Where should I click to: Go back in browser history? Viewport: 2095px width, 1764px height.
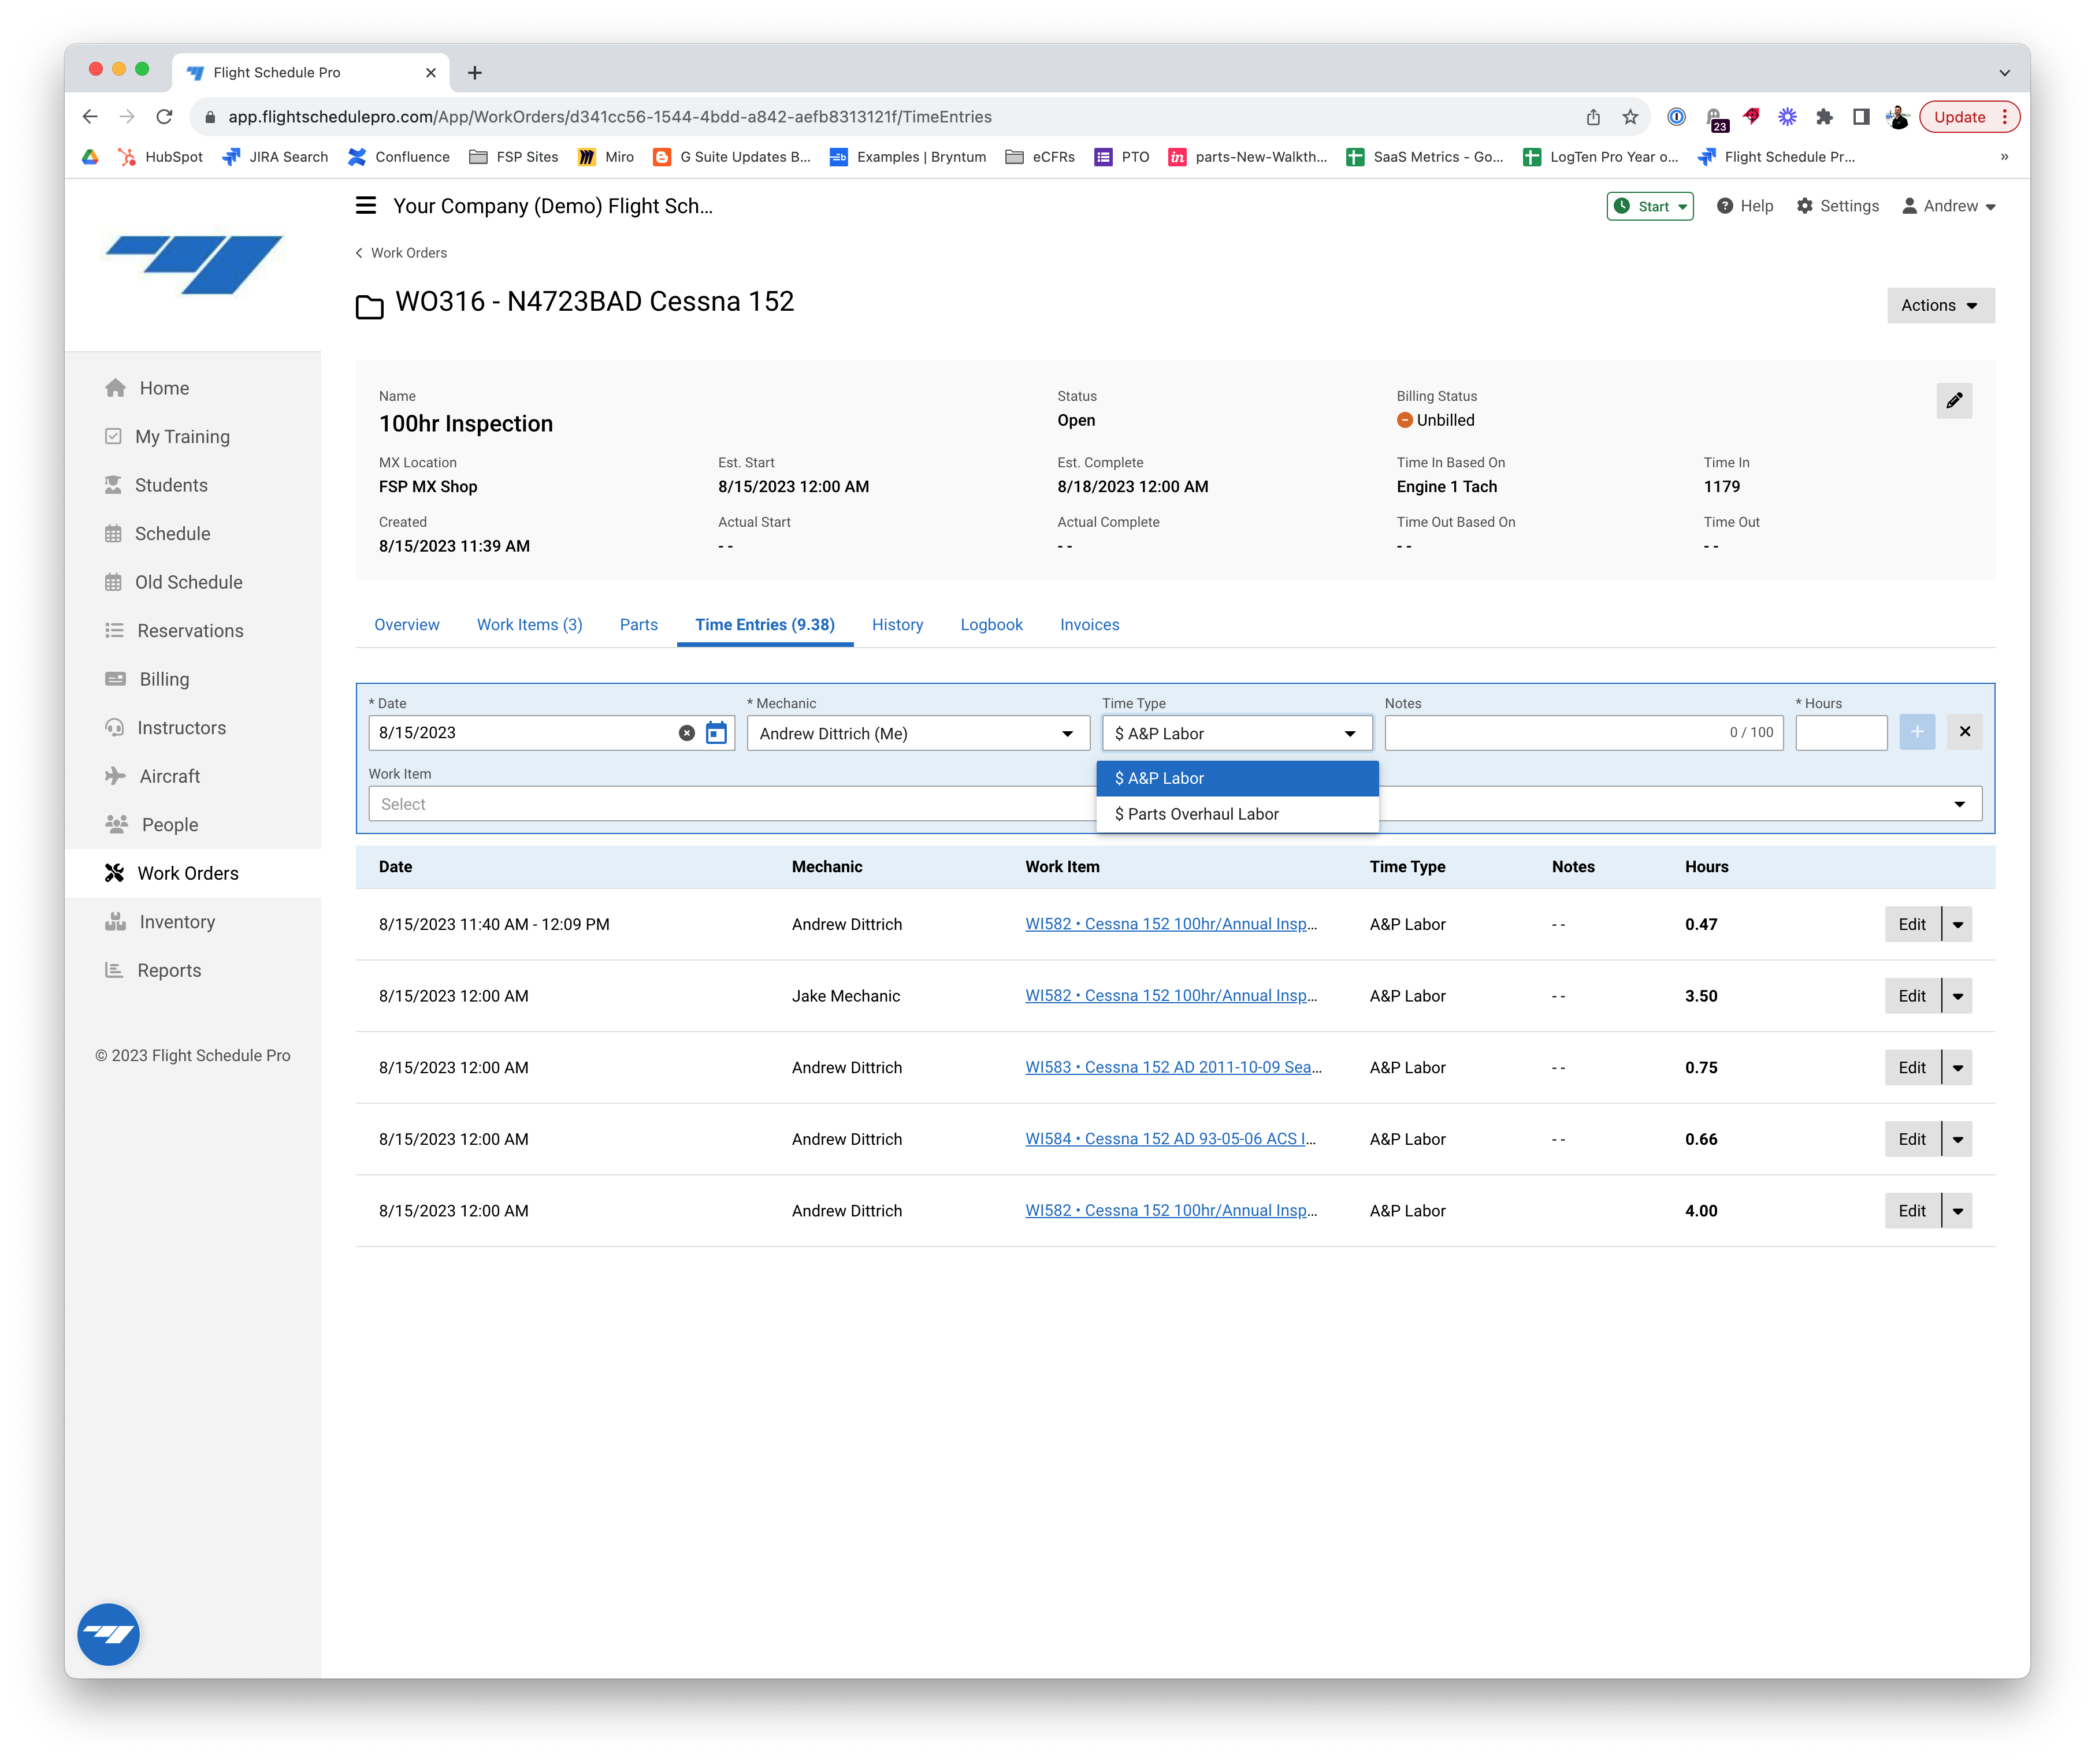point(90,116)
